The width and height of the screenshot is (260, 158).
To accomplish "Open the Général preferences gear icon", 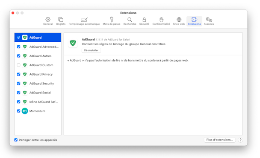I will pos(48,20).
